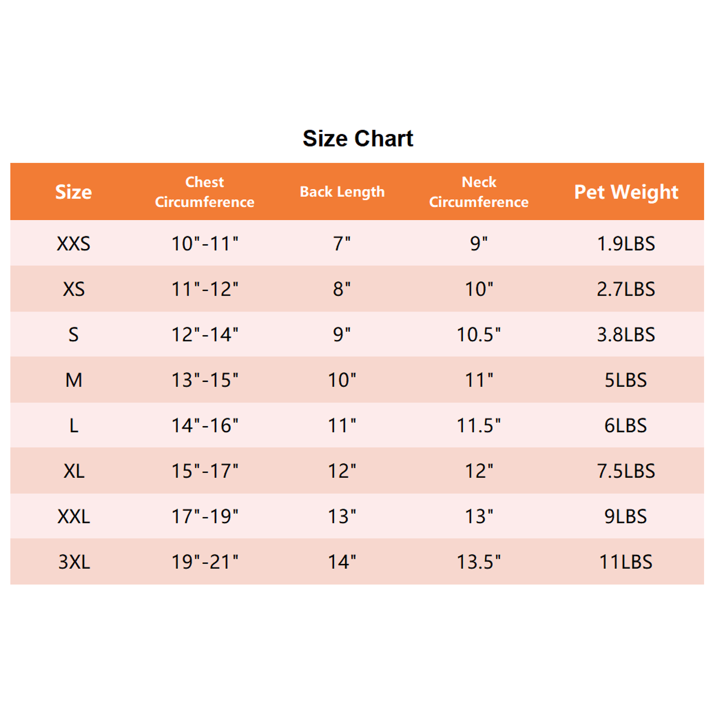This screenshot has height=713, width=713.
Task: Select the 10.5" neck circumference cell
Action: point(479,335)
